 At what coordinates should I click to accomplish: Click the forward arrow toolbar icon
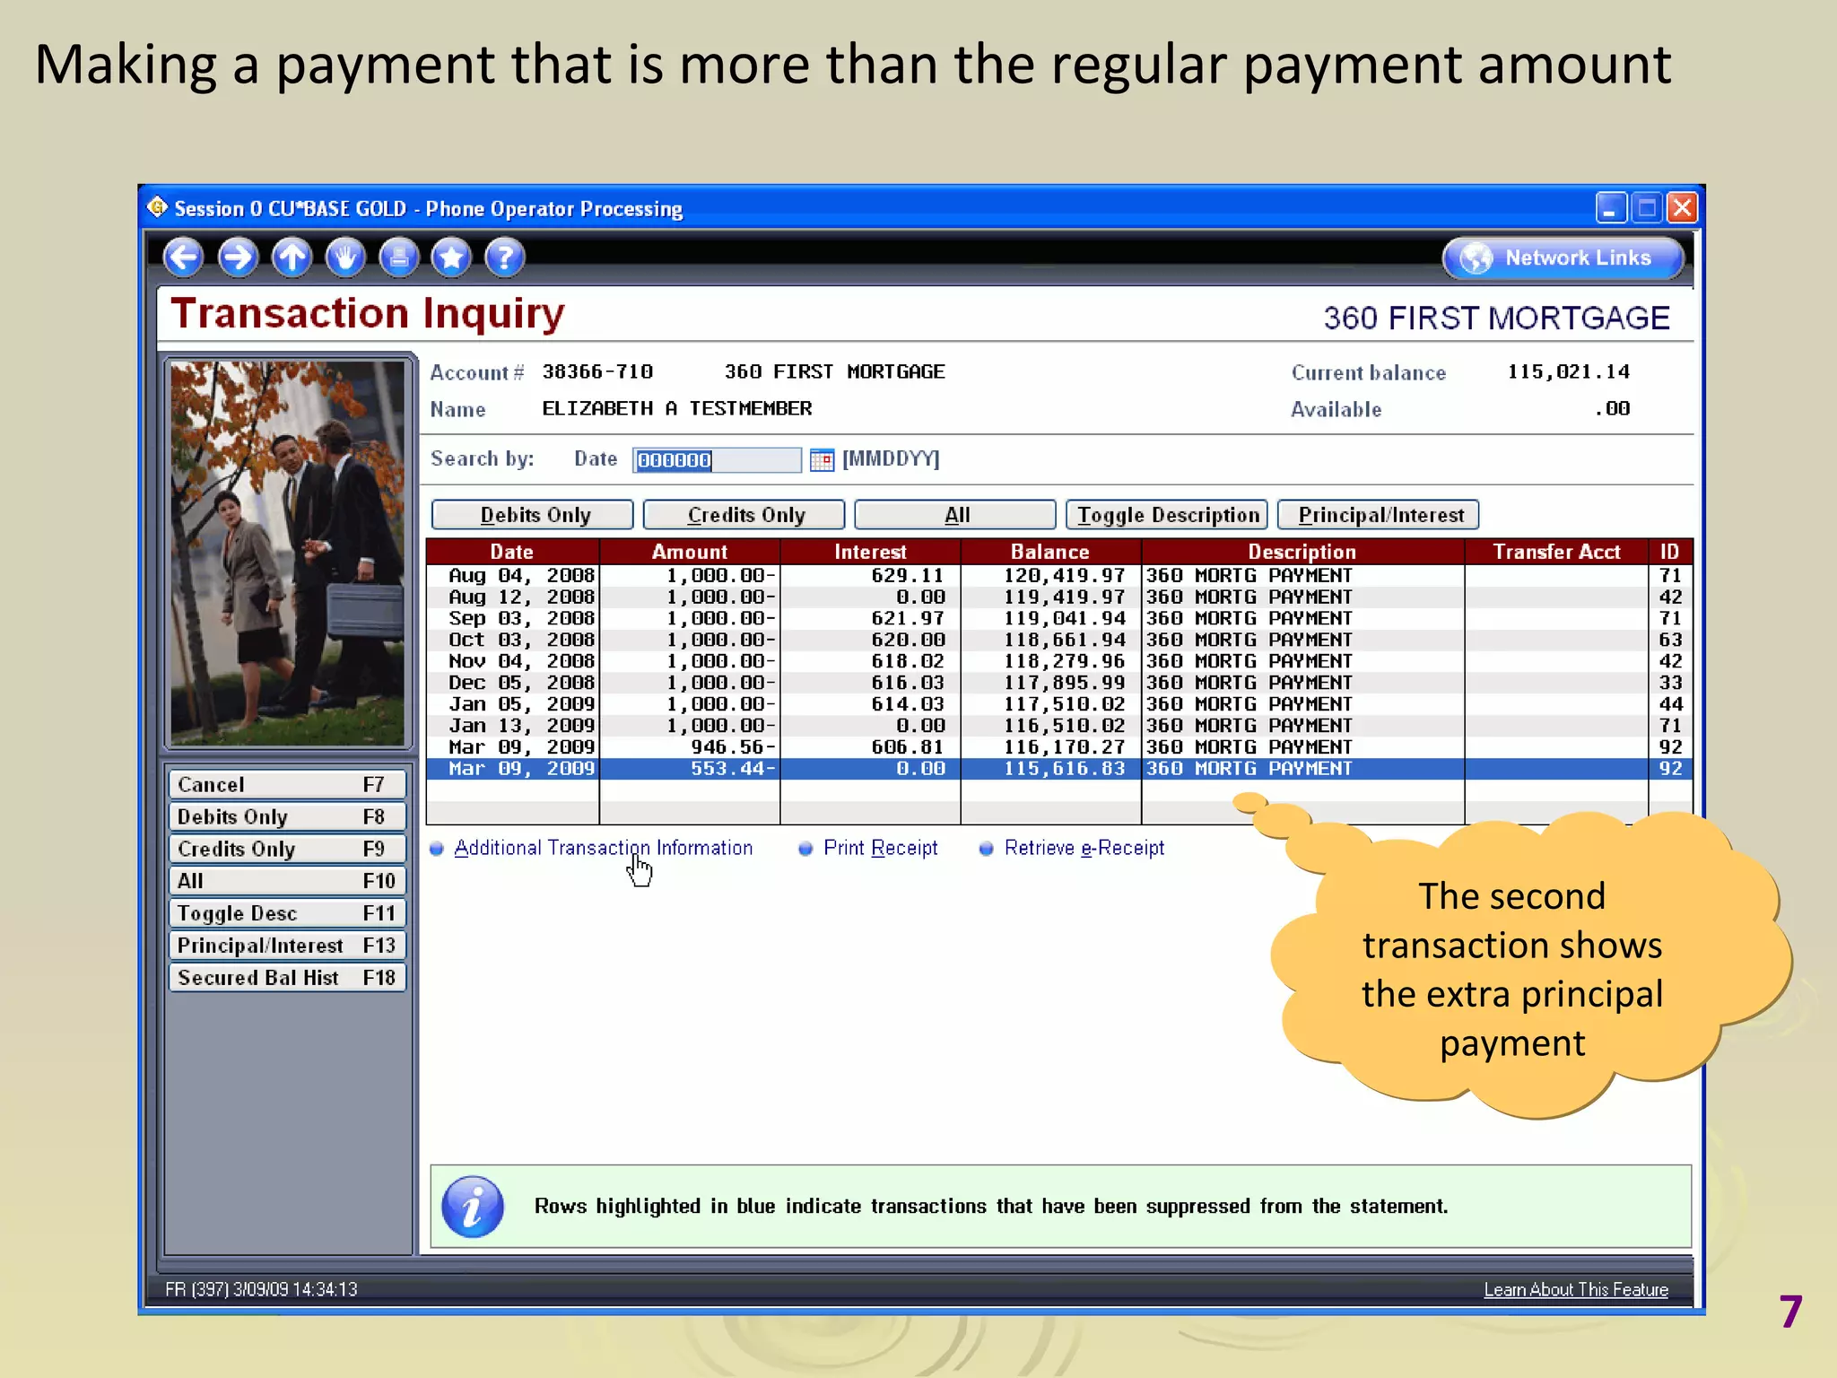[x=238, y=257]
